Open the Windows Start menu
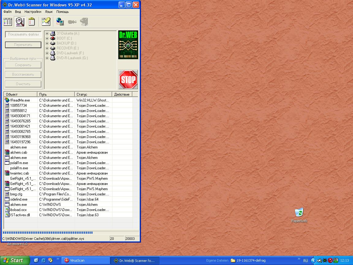 pos(15,260)
